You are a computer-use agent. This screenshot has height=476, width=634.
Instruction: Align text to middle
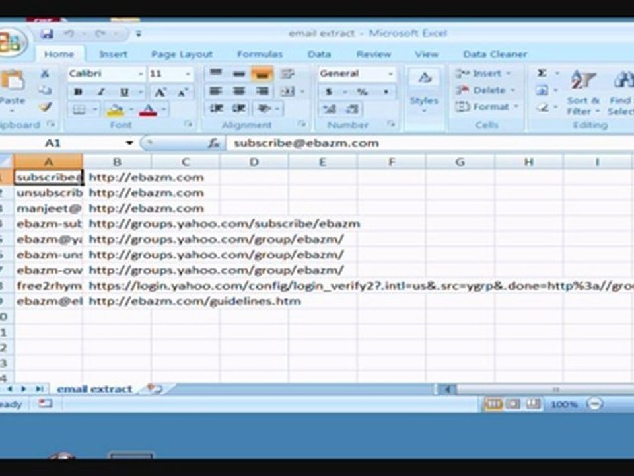(239, 73)
